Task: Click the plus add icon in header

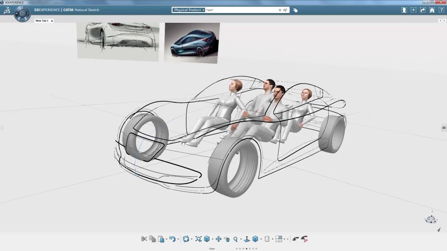Action: pyautogui.click(x=413, y=10)
